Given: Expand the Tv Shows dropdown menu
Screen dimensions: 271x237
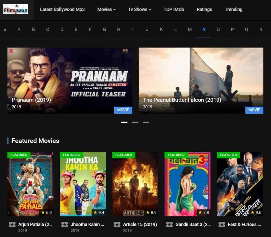Looking at the screenshot, I should point(139,9).
